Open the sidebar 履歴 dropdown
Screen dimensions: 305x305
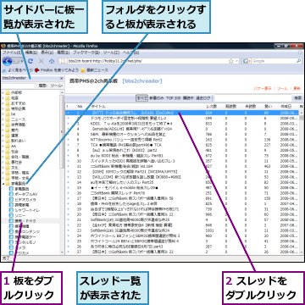[43, 86]
